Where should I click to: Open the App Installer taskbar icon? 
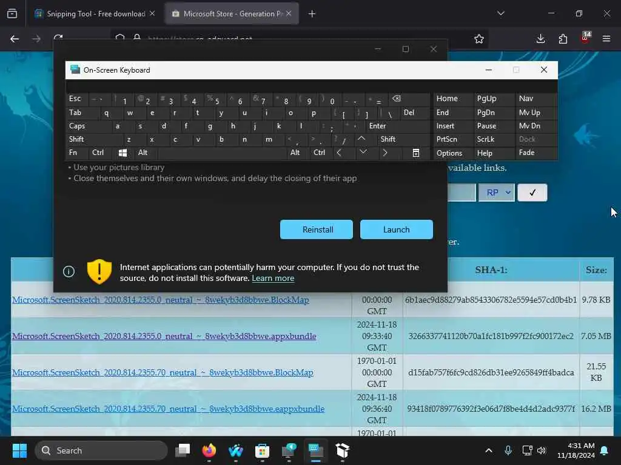click(x=342, y=450)
